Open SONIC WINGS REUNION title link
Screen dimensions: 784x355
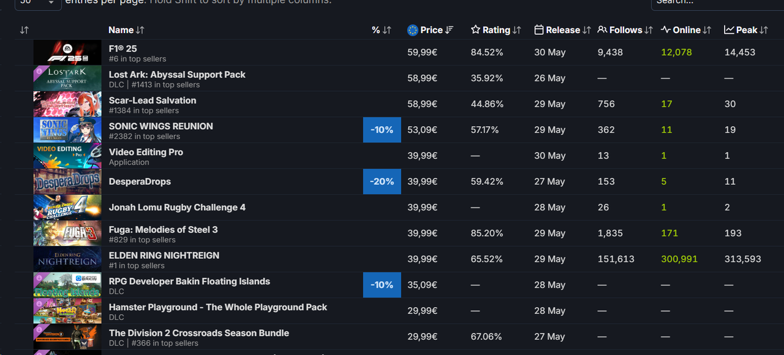(x=161, y=126)
